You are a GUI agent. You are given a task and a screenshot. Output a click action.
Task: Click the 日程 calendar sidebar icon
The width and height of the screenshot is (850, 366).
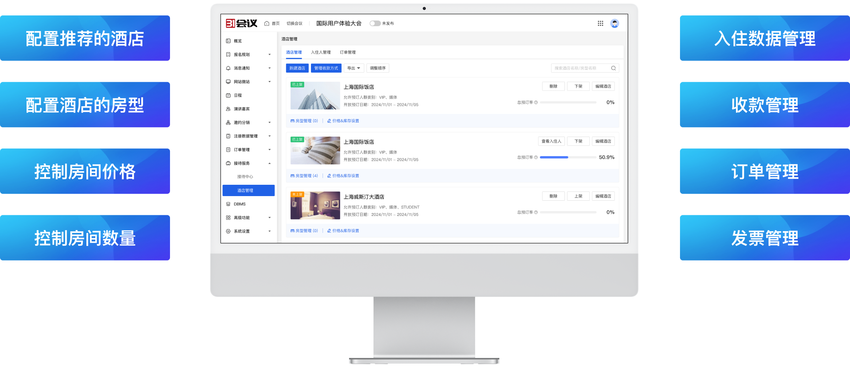coord(228,95)
